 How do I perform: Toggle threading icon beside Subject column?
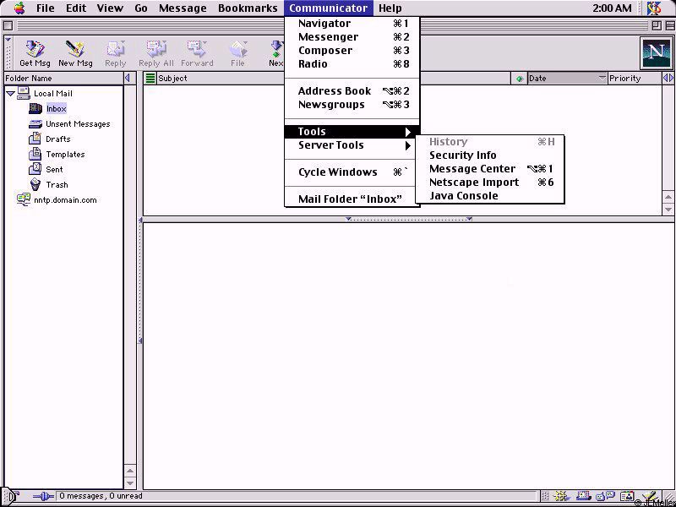tap(150, 79)
